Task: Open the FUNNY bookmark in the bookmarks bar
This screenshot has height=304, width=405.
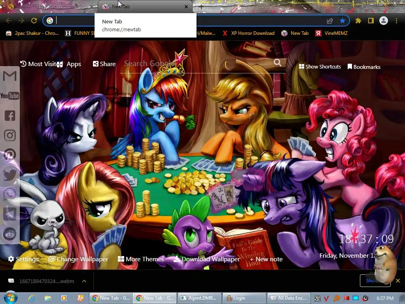Action: tap(79, 33)
